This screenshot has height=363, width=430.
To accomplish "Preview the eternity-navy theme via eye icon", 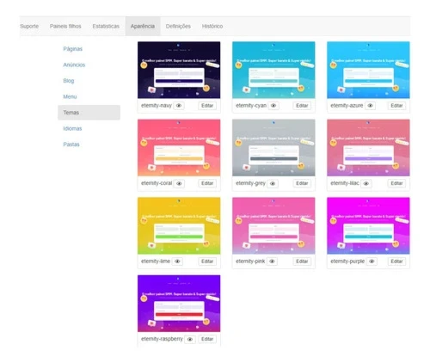I will tap(179, 106).
